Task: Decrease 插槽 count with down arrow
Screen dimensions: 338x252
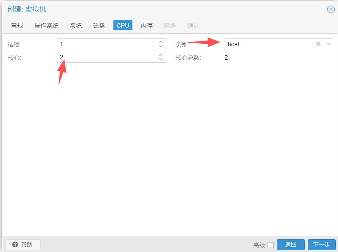Action: click(x=161, y=46)
